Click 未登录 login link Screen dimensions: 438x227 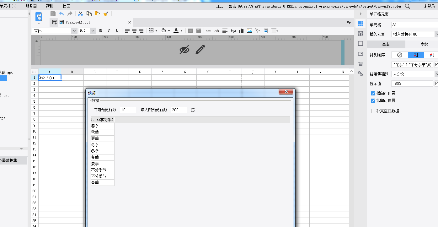coord(429,6)
